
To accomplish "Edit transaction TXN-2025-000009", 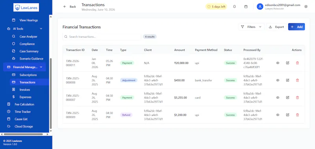I will click(x=287, y=115).
